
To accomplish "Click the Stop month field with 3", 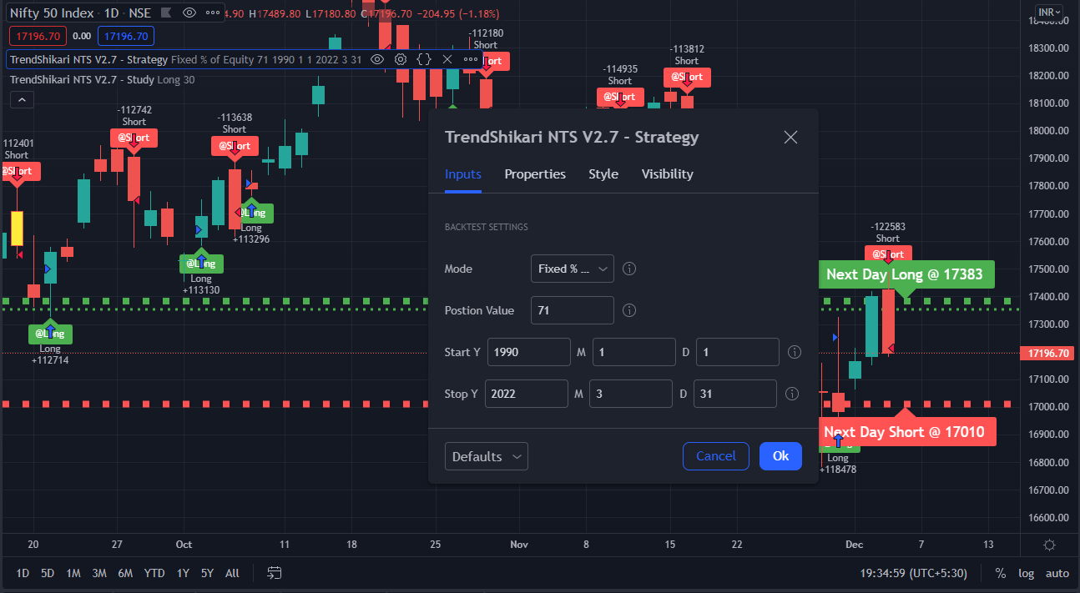I will click(631, 394).
